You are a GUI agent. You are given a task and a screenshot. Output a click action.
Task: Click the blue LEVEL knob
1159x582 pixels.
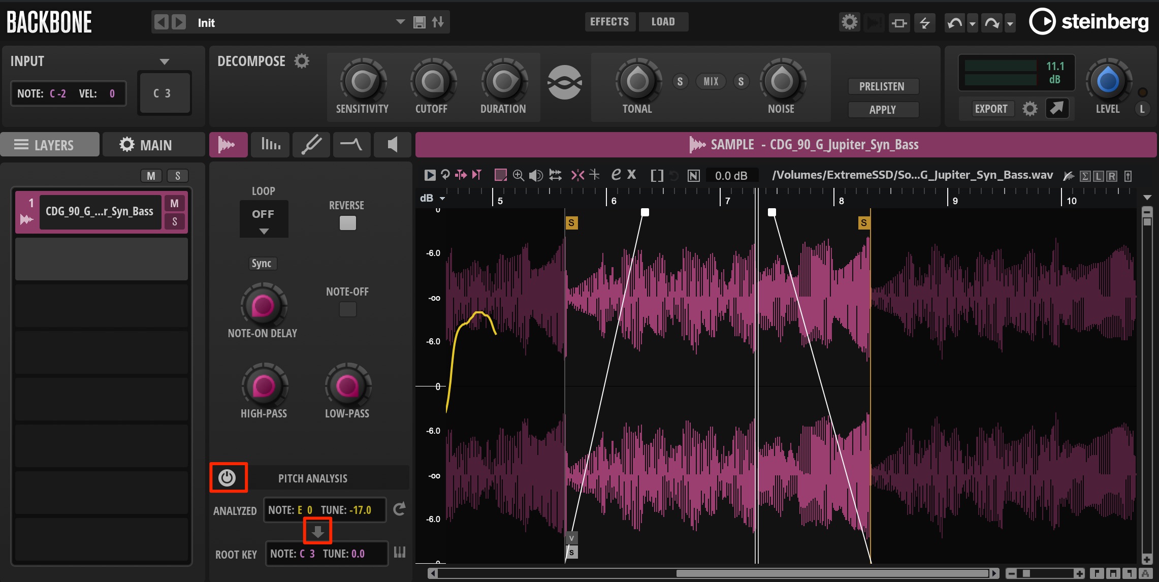pos(1108,81)
